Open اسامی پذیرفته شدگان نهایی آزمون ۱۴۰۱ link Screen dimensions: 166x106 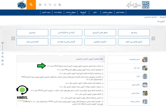[81, 98]
